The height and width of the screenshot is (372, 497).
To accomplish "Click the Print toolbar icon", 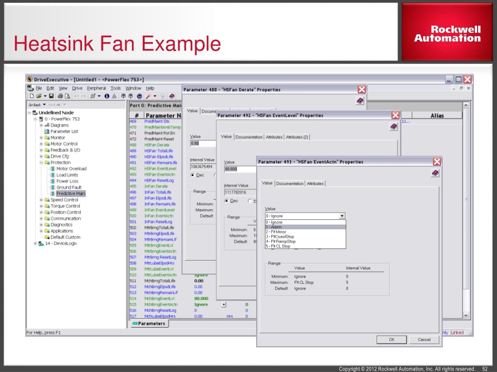I will tap(60, 96).
